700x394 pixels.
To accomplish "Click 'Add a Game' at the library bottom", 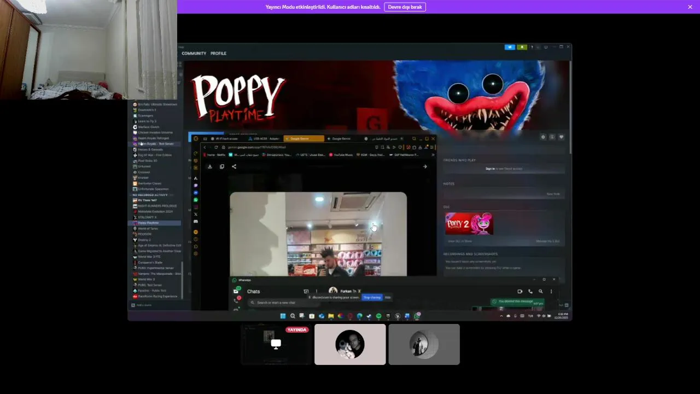I will 142,305.
